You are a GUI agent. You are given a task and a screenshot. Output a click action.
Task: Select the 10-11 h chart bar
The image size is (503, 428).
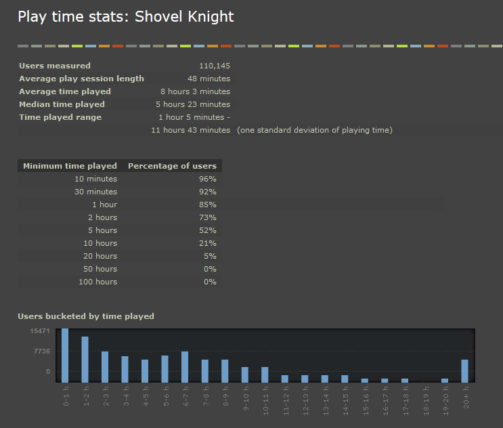(265, 374)
